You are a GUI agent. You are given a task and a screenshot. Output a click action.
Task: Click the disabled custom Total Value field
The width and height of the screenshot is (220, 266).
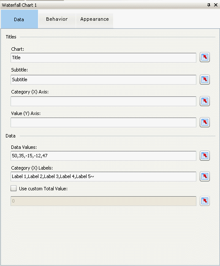coord(103,201)
